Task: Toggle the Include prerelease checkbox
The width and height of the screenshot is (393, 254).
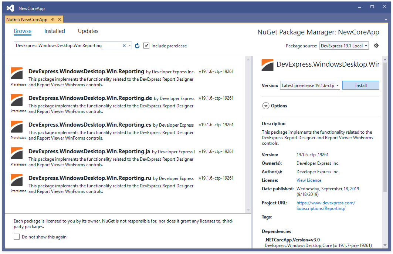Action: coord(146,46)
